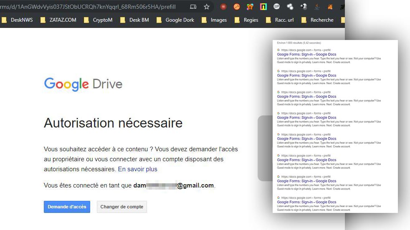Open the CryptoM bookmark folder
The width and height of the screenshot is (410, 230).
(98, 20)
